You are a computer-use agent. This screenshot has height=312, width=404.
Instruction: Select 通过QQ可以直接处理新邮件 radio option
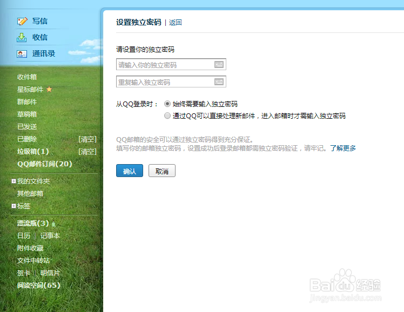(x=167, y=116)
